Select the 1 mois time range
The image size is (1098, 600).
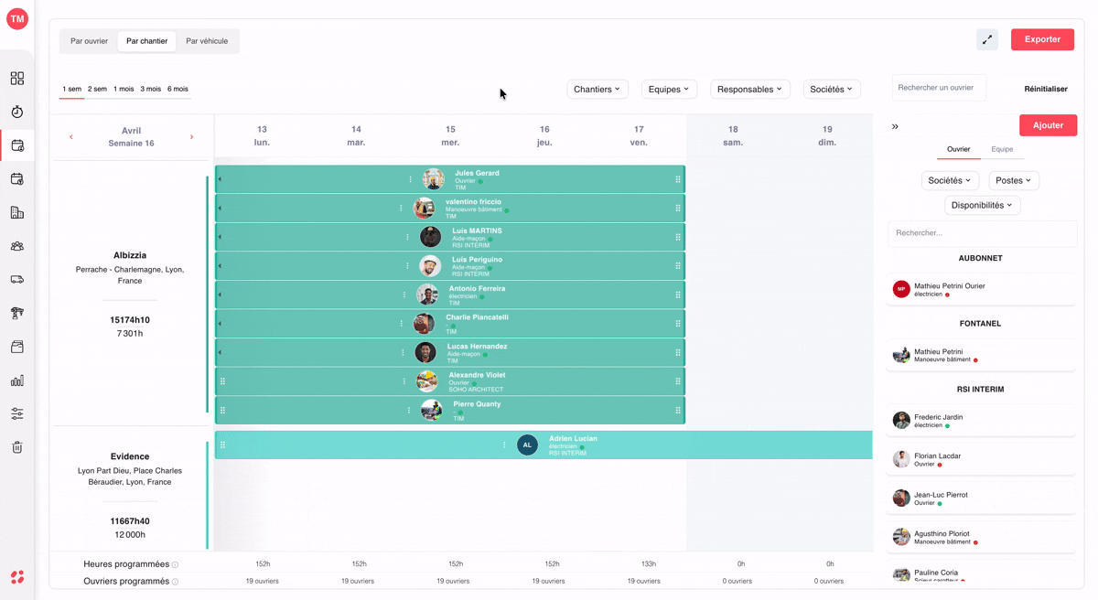click(124, 89)
